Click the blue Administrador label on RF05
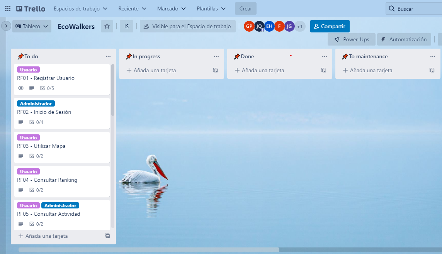The image size is (442, 254). pos(60,206)
